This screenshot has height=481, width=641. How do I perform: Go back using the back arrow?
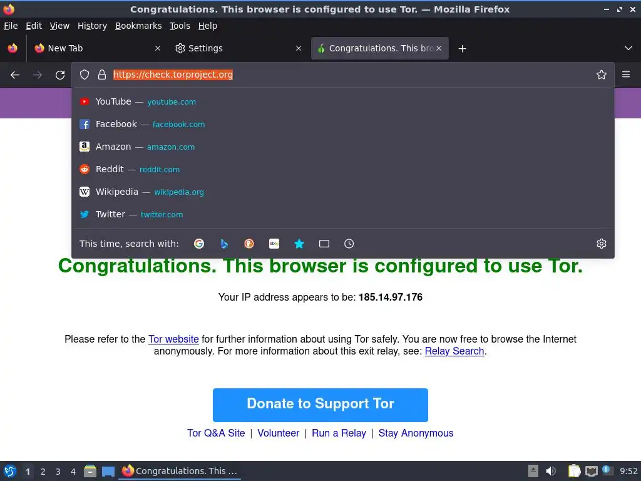pyautogui.click(x=15, y=75)
